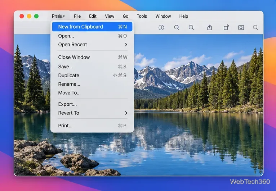Choose Move To... menu item
This screenshot has height=191, width=276.
click(x=92, y=92)
